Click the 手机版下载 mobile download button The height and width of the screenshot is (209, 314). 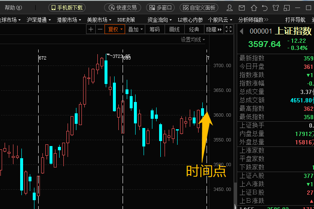tap(67, 8)
